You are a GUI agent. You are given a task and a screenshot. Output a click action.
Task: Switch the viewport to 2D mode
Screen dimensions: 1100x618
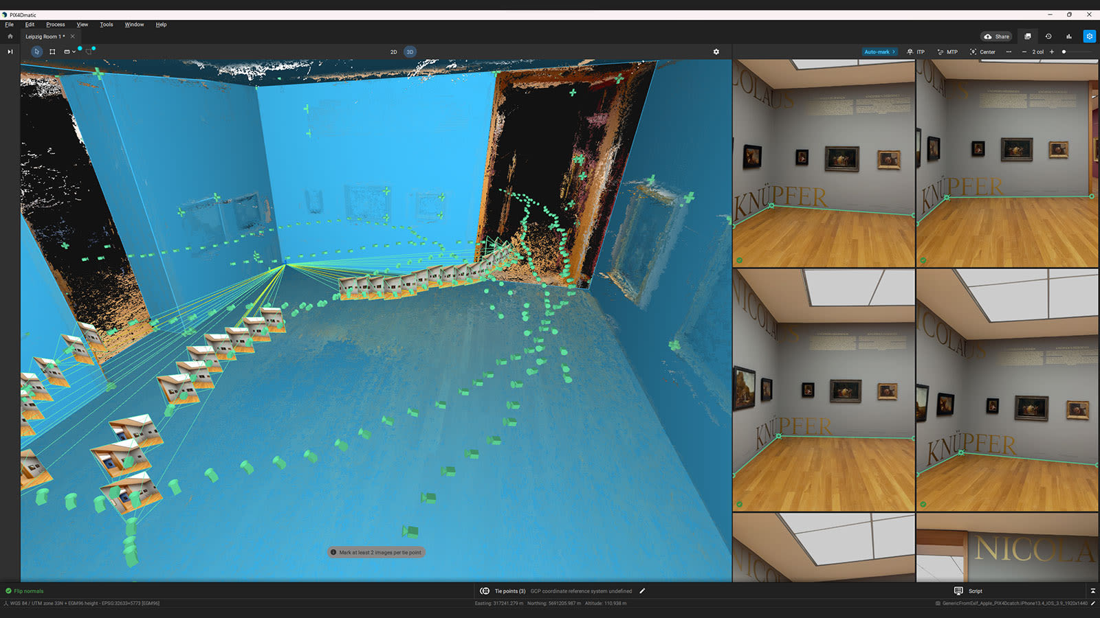tap(393, 51)
